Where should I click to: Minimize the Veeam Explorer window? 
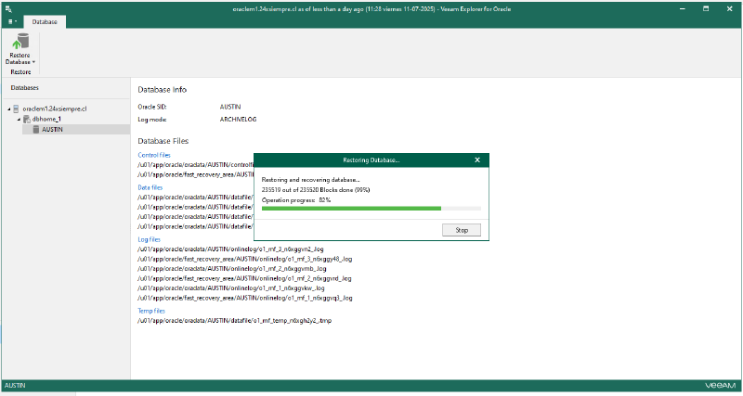pos(683,8)
